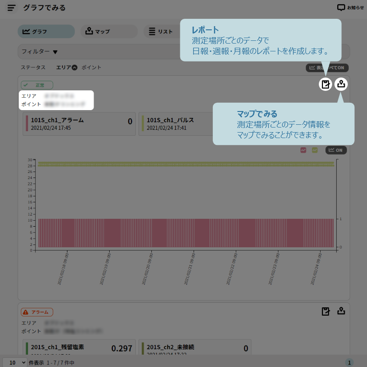The image size is (367, 367).
Task: Click the 2021/02/24 17:41 timestamp
Action: 167,128
